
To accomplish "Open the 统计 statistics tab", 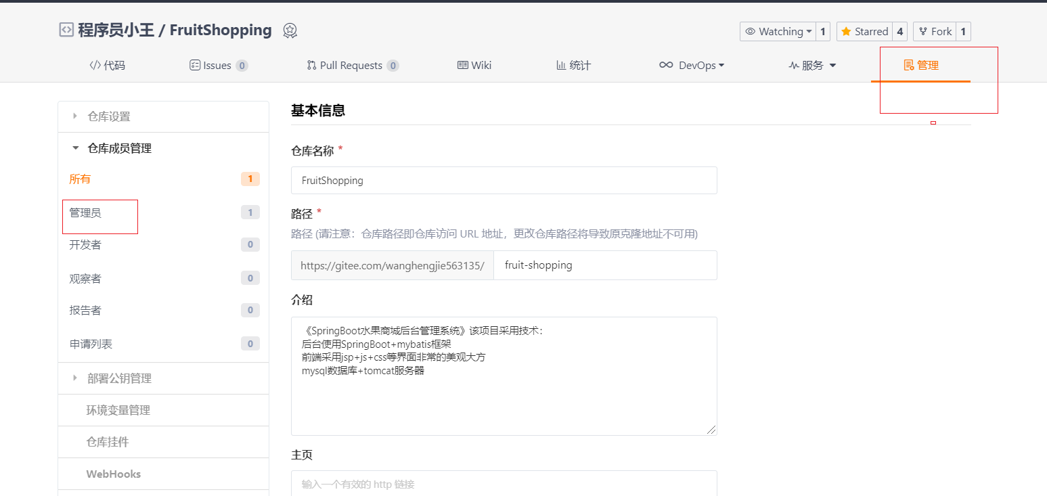I will [573, 66].
